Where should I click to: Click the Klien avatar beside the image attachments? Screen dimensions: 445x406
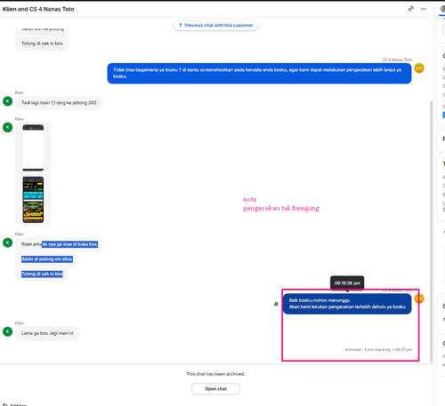pos(8,127)
